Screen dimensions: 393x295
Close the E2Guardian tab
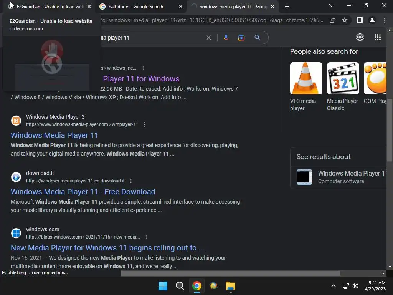click(x=89, y=7)
